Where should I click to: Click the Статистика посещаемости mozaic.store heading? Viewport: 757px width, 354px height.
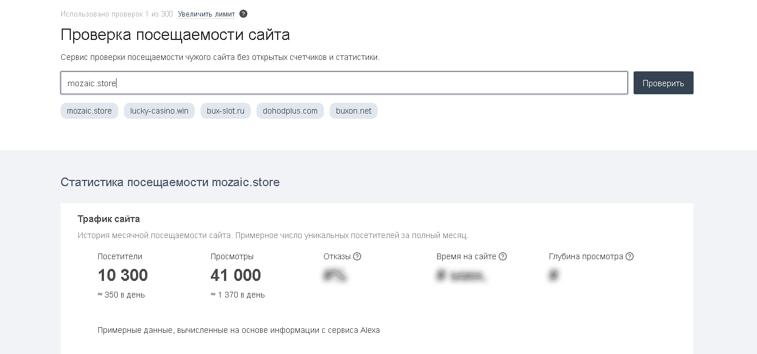(170, 182)
